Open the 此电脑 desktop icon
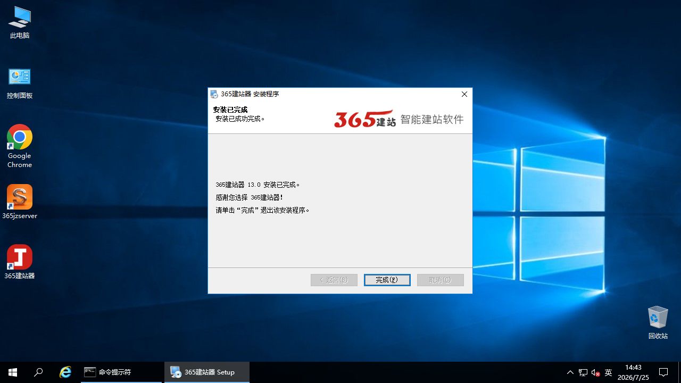681x383 pixels. coord(20,22)
